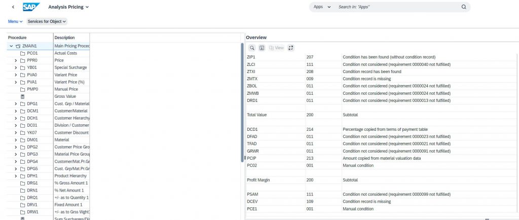Click the DPG3 folder icon
The height and width of the screenshot is (220, 519).
click(22, 155)
